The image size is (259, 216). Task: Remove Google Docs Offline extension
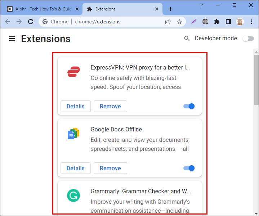110,168
